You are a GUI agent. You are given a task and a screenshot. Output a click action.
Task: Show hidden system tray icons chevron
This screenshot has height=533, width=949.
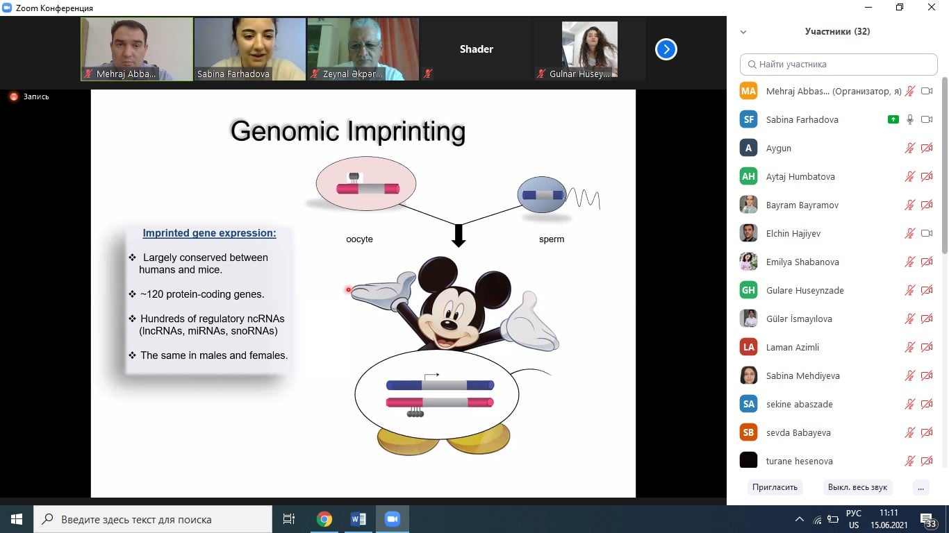tap(800, 519)
